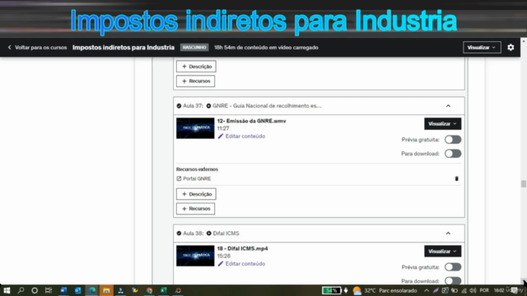Toggle Para download for Aula 37
The height and width of the screenshot is (296, 527).
(453, 154)
